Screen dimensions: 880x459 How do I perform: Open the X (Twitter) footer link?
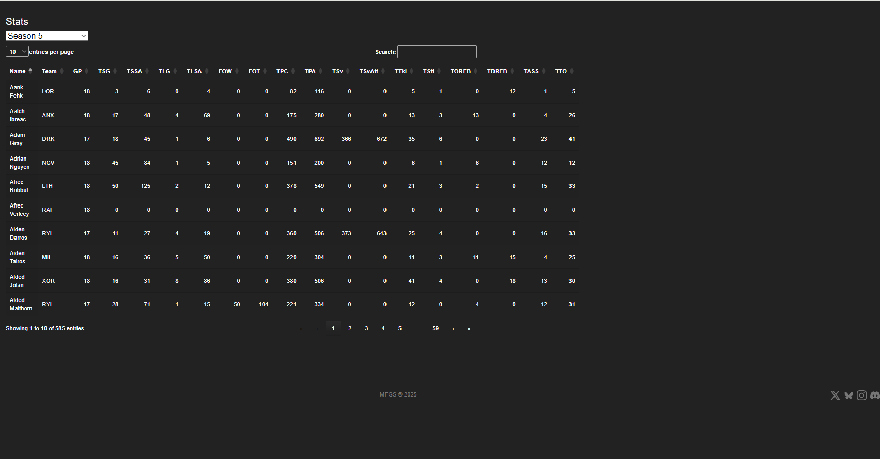coord(835,395)
